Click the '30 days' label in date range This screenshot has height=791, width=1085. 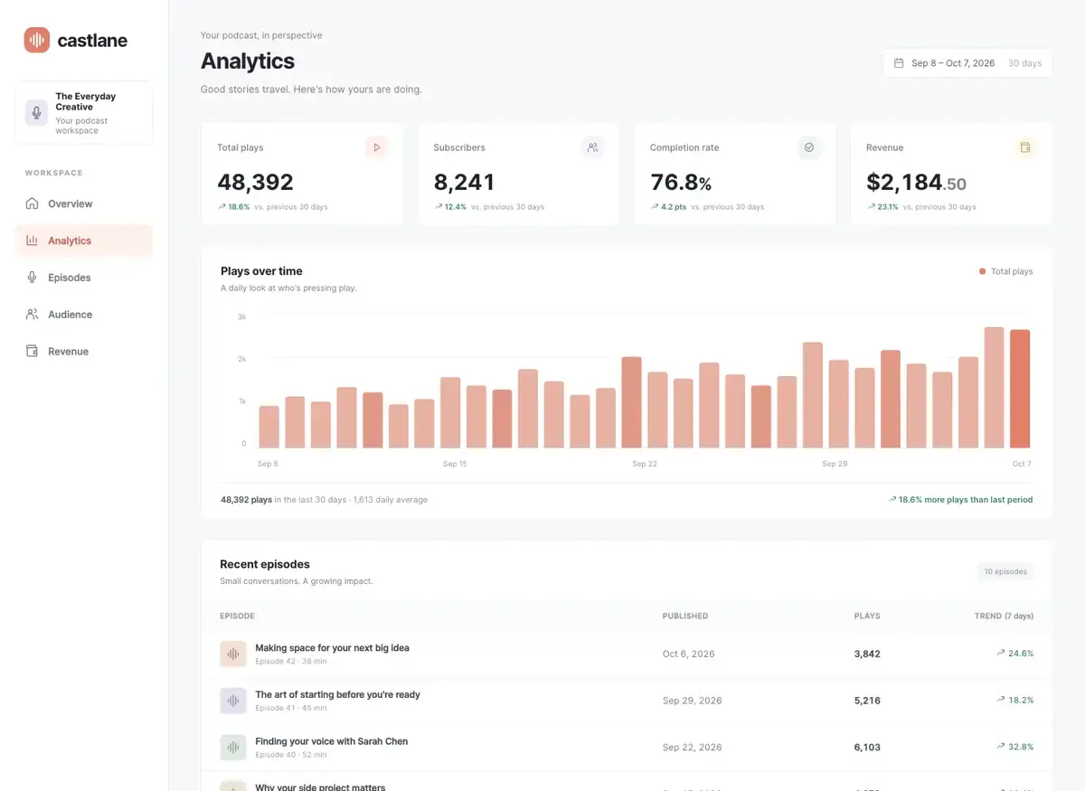1024,63
